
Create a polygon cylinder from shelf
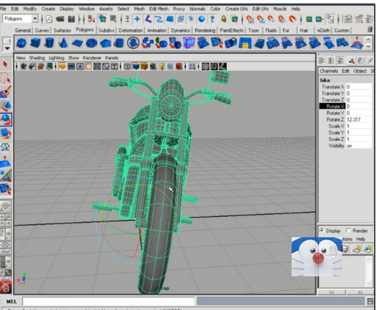[49, 43]
